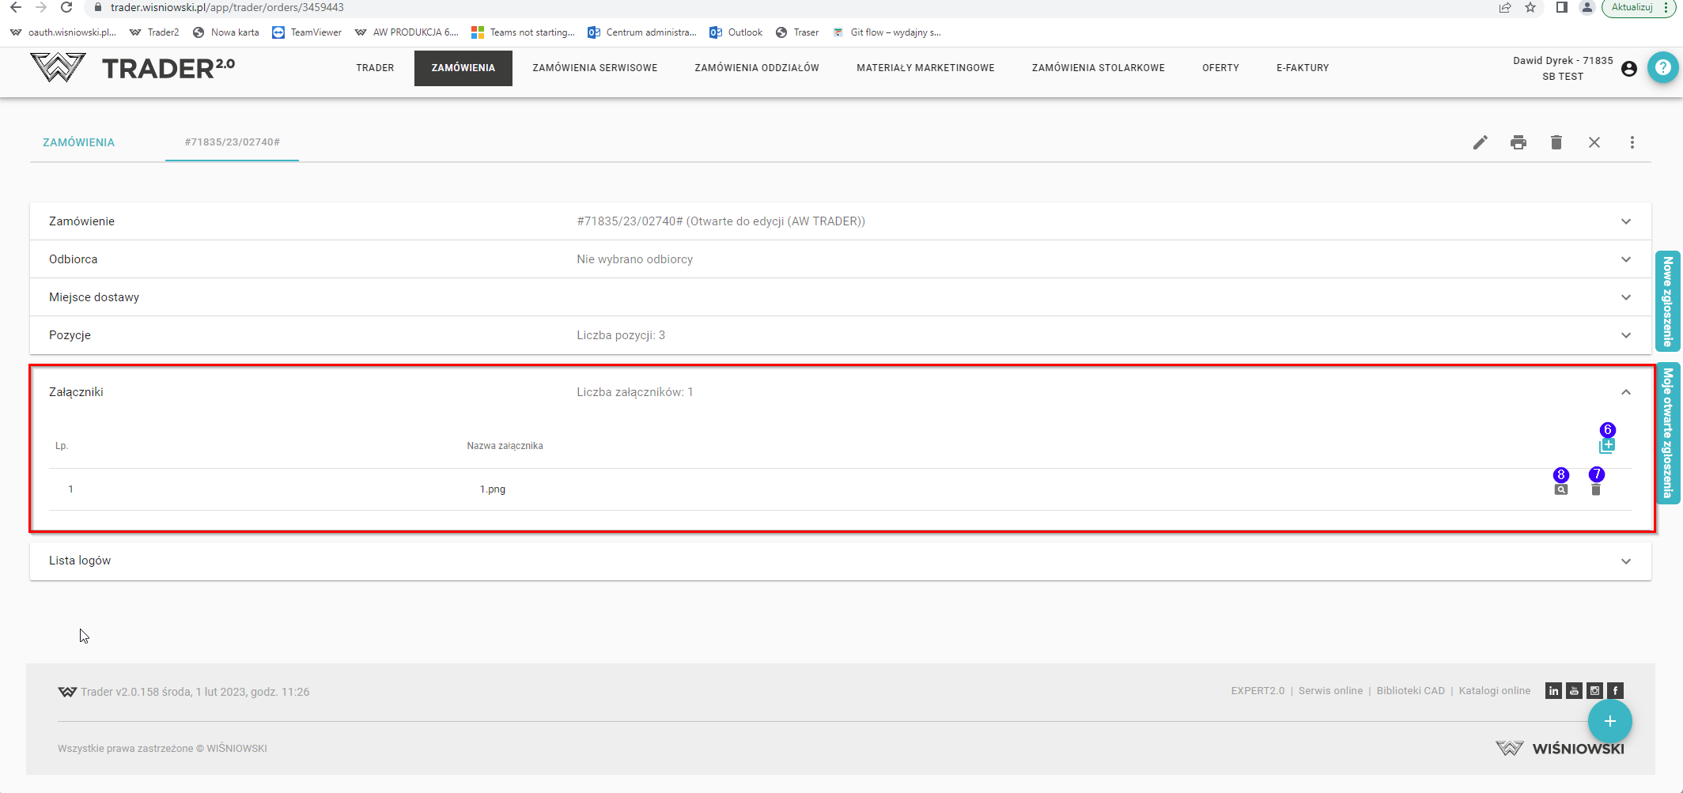Expand the Lista logów section
The image size is (1683, 793).
coord(1625,561)
